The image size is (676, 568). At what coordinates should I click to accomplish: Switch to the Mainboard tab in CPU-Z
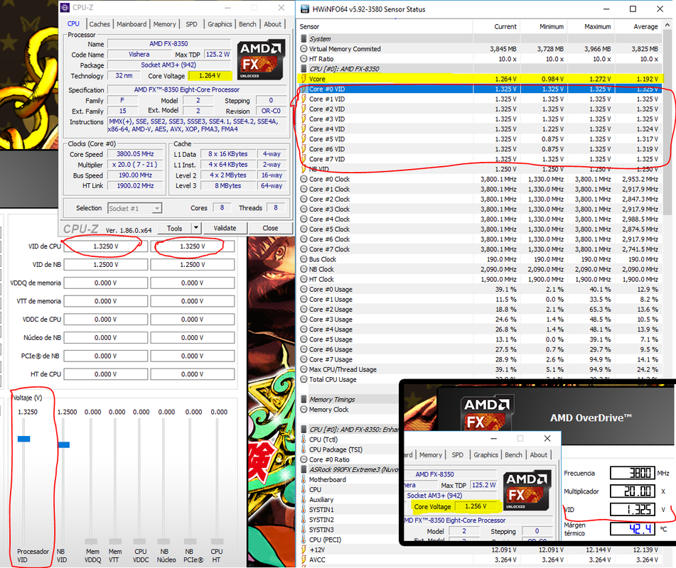[x=132, y=24]
